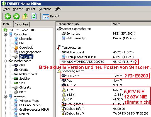Open Grafikprozessor (GPU) in the tree
The image size is (151, 117).
click(34, 110)
